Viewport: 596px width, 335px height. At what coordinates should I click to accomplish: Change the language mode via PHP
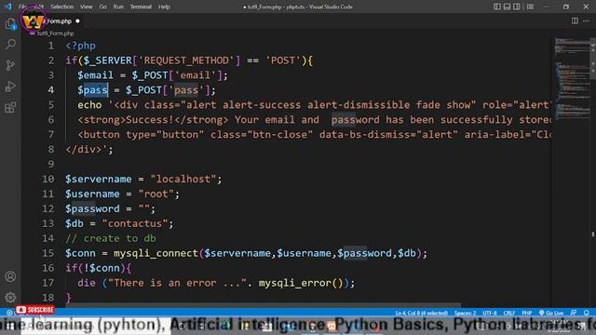[526, 313]
